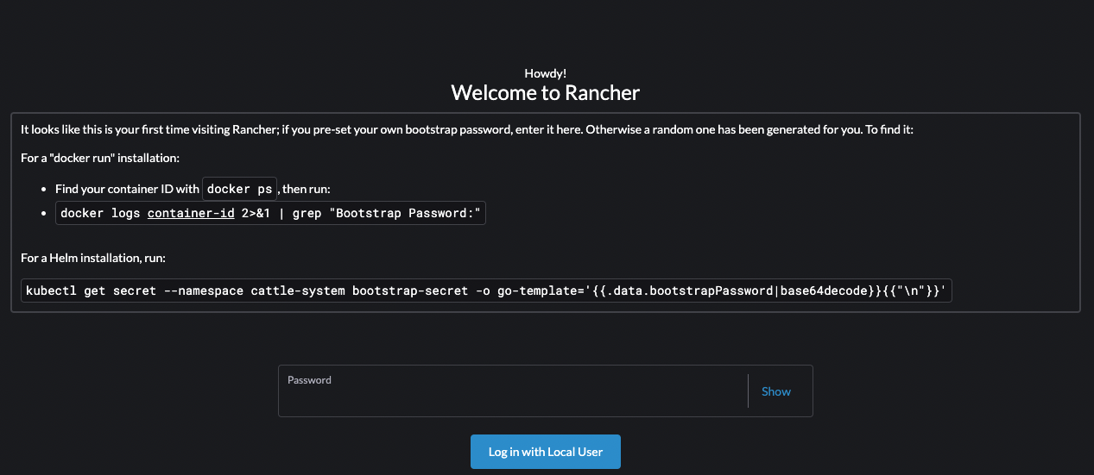Select the "docker ps" code snippet
The height and width of the screenshot is (475, 1094).
click(240, 189)
